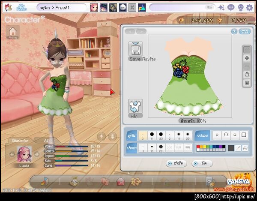Viewport: 257px width, 201px height.
Task: Open the help question mark button
Action: click(234, 31)
